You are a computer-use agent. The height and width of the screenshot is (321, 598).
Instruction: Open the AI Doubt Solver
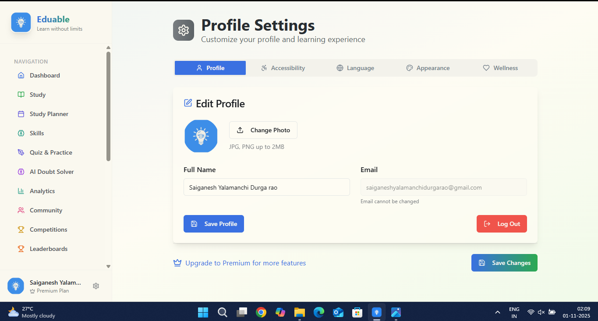(52, 172)
